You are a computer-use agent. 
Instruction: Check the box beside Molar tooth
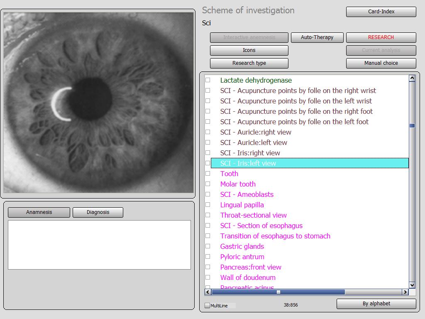click(x=208, y=184)
